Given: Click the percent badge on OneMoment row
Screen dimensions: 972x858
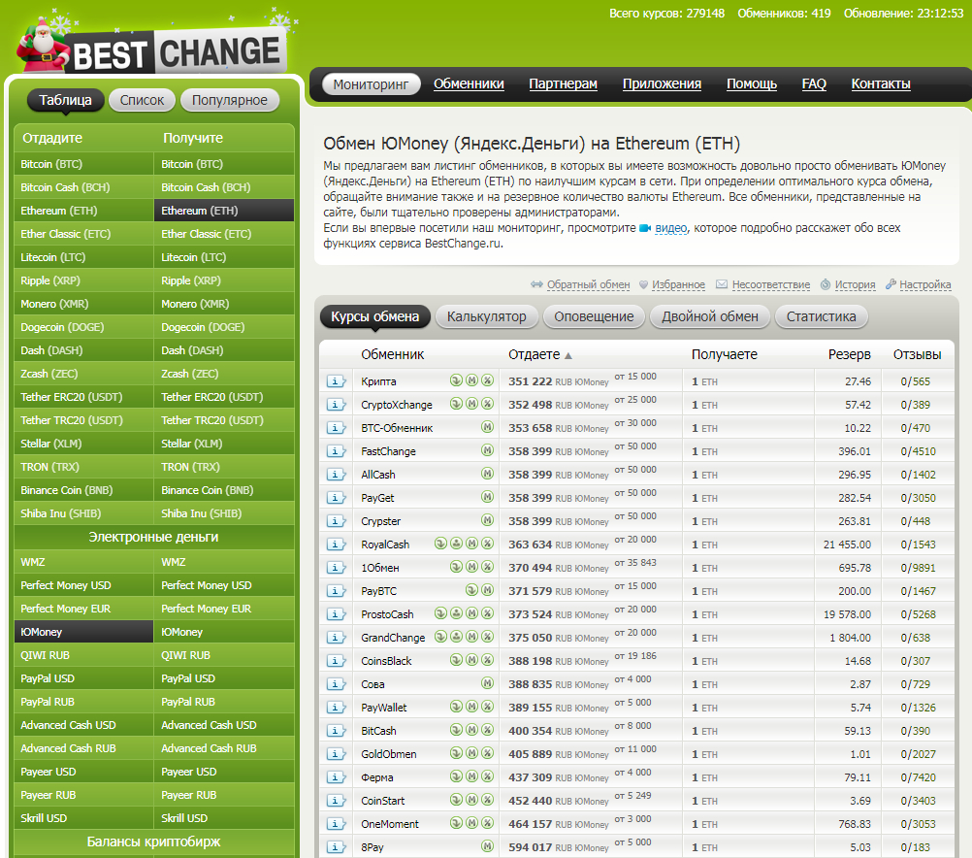Looking at the screenshot, I should pos(488,823).
